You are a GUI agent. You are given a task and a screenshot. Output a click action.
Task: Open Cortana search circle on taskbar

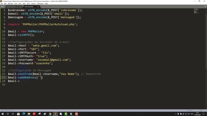[x=8, y=114]
